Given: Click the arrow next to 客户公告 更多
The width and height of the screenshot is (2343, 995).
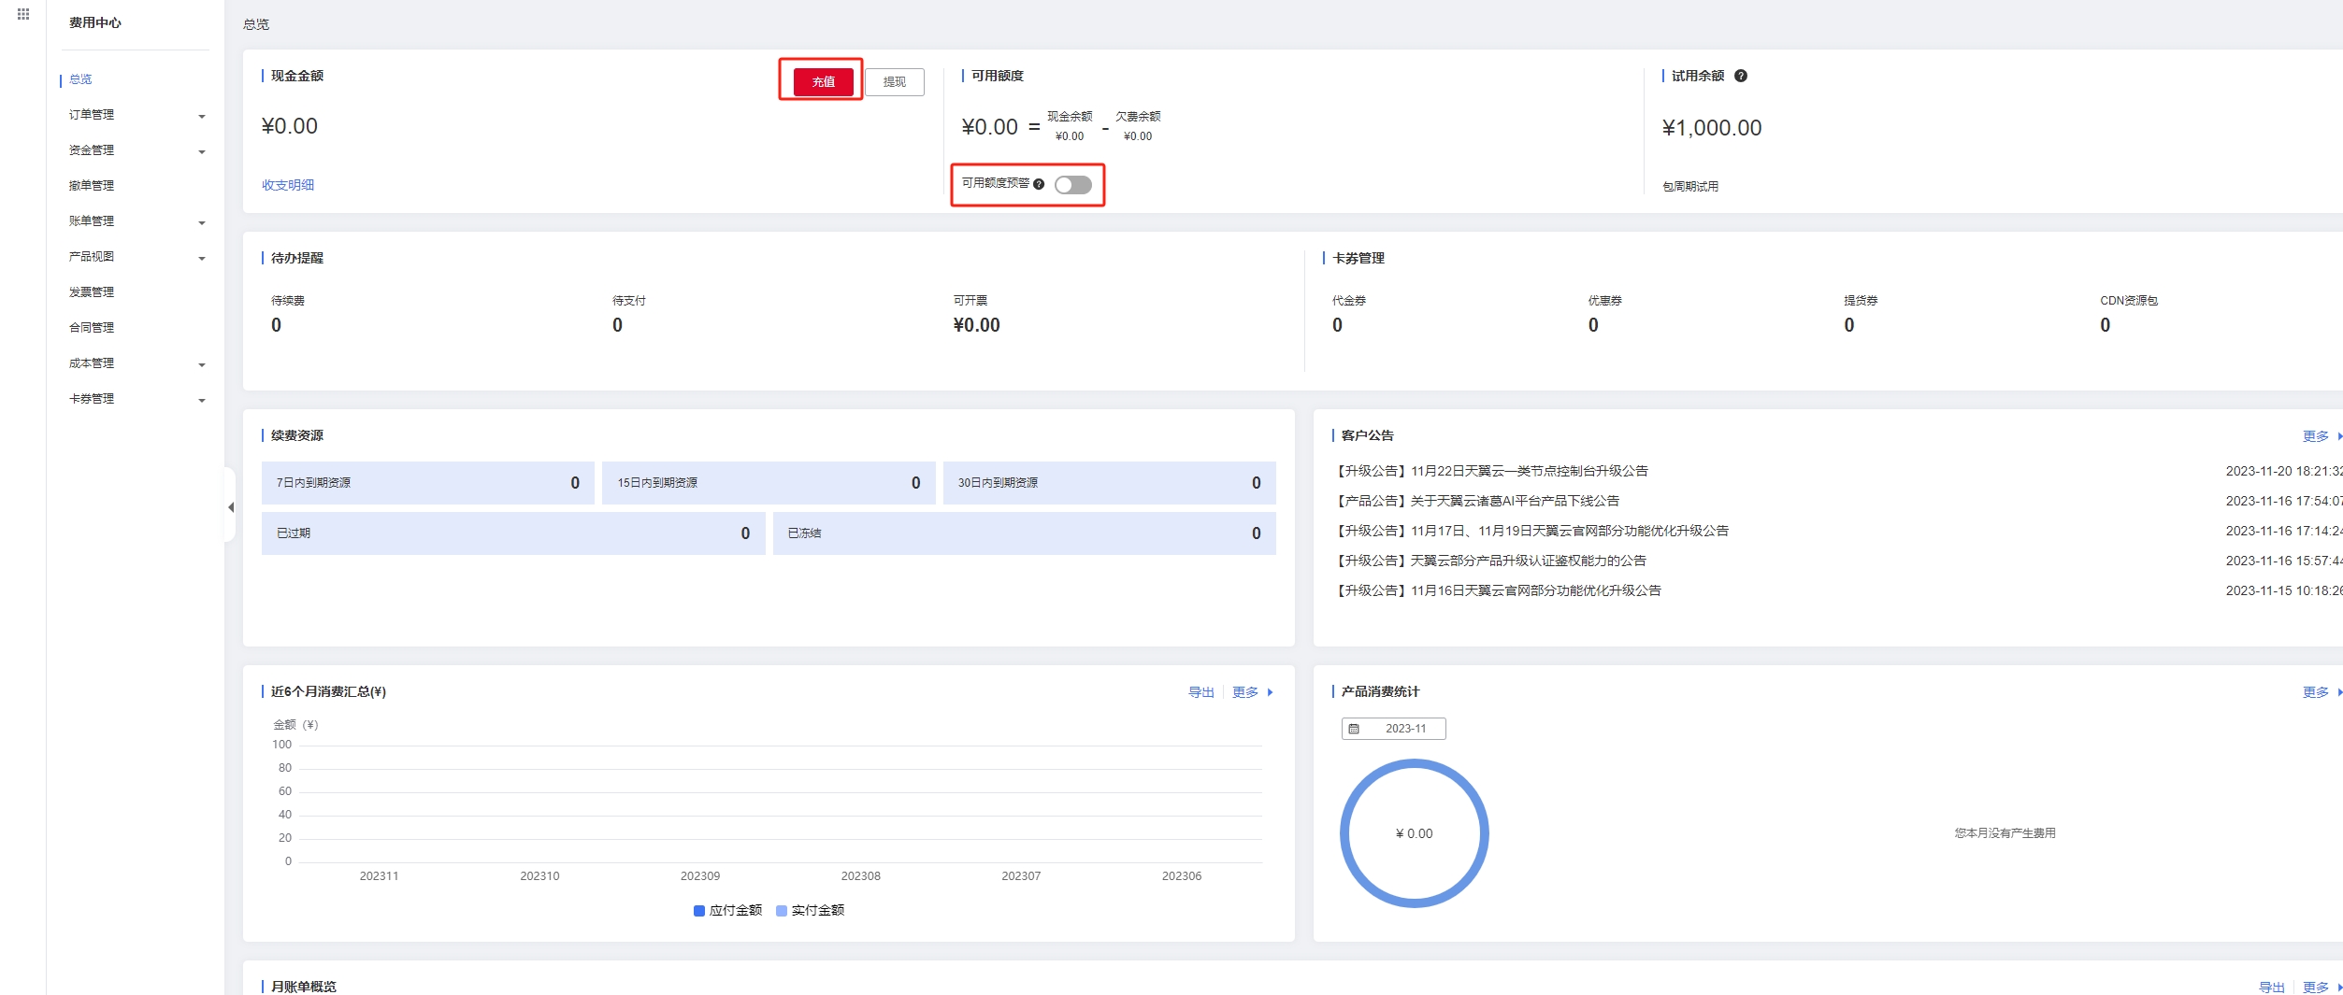Looking at the screenshot, I should click(2339, 436).
